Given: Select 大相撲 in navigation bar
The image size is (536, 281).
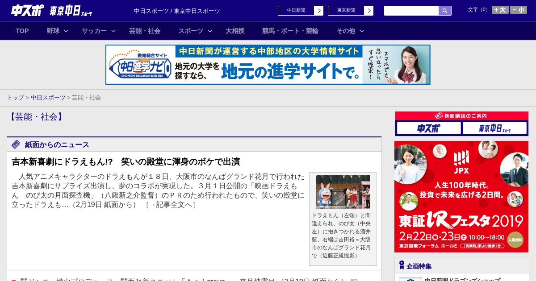Looking at the screenshot, I should pyautogui.click(x=235, y=31).
